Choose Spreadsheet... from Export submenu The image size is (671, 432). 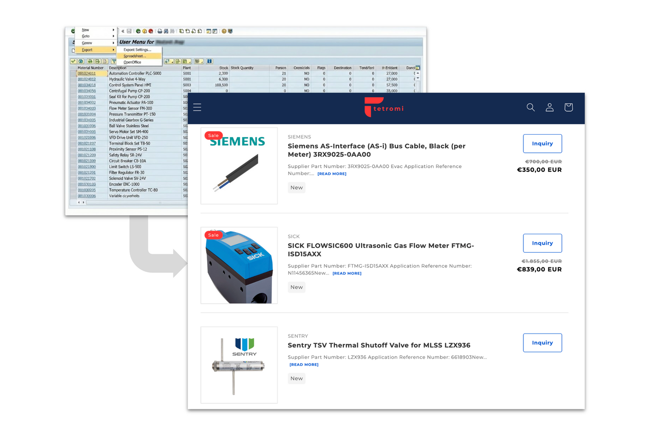click(x=135, y=56)
